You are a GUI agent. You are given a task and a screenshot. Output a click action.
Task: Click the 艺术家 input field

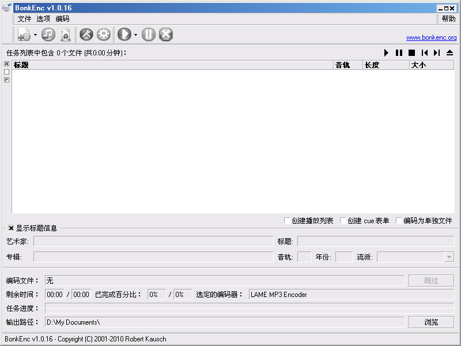click(153, 241)
